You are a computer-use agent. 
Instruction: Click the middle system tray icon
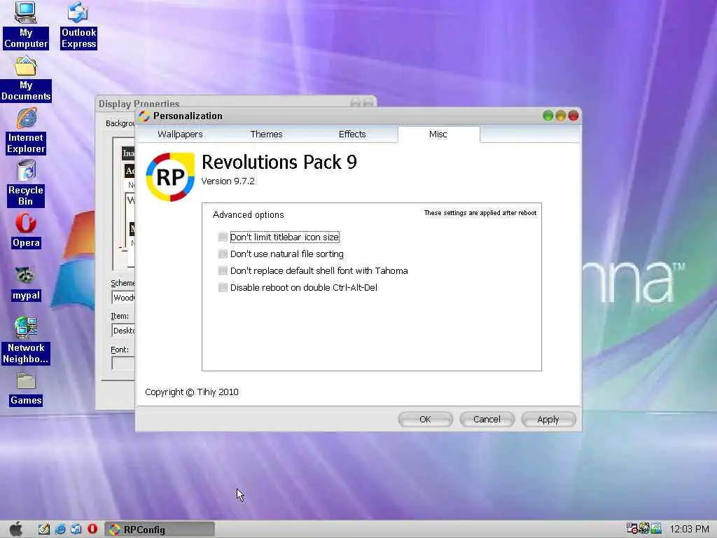tap(644, 528)
